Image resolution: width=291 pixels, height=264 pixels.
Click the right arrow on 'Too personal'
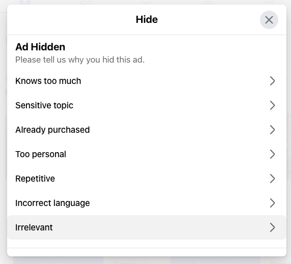pos(272,154)
